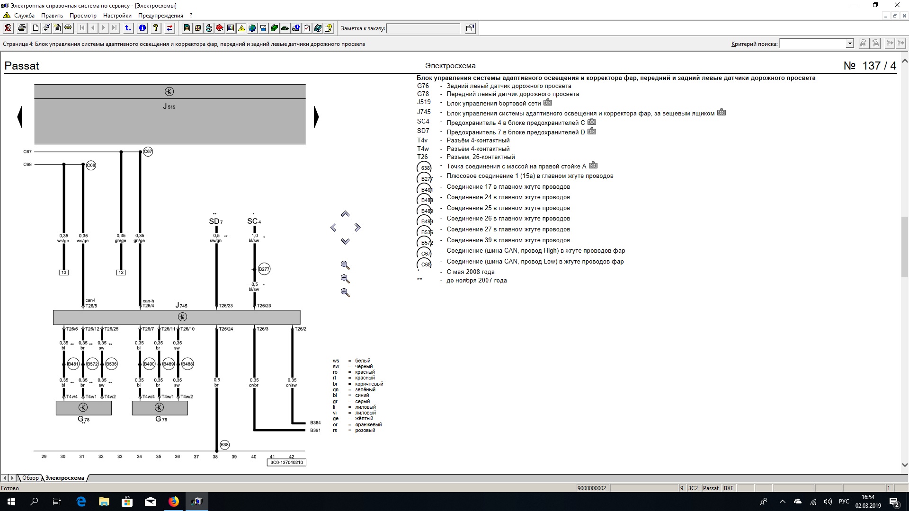Click the vertical scrollbar down arrow
This screenshot has width=909, height=511.
tap(905, 465)
